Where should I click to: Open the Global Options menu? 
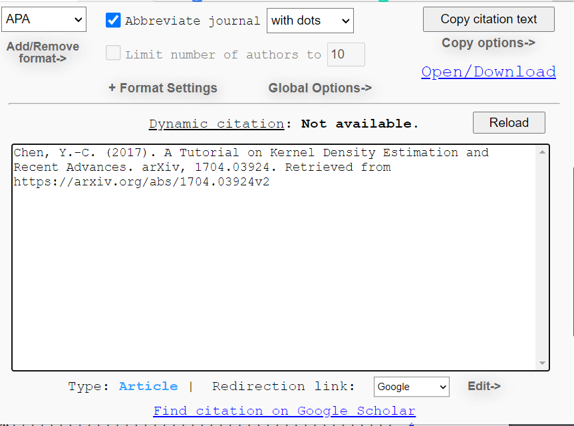tap(320, 88)
